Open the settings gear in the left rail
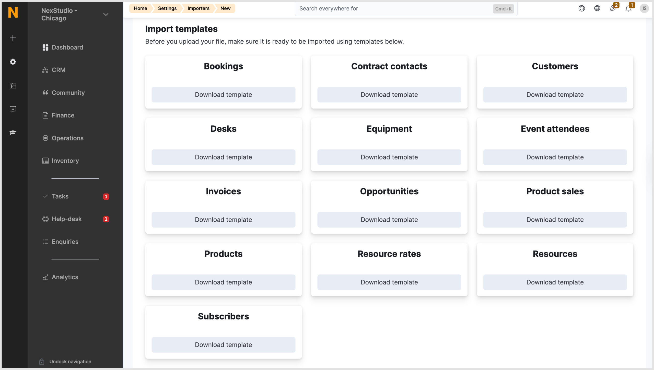This screenshot has width=654, height=370. coord(13,62)
